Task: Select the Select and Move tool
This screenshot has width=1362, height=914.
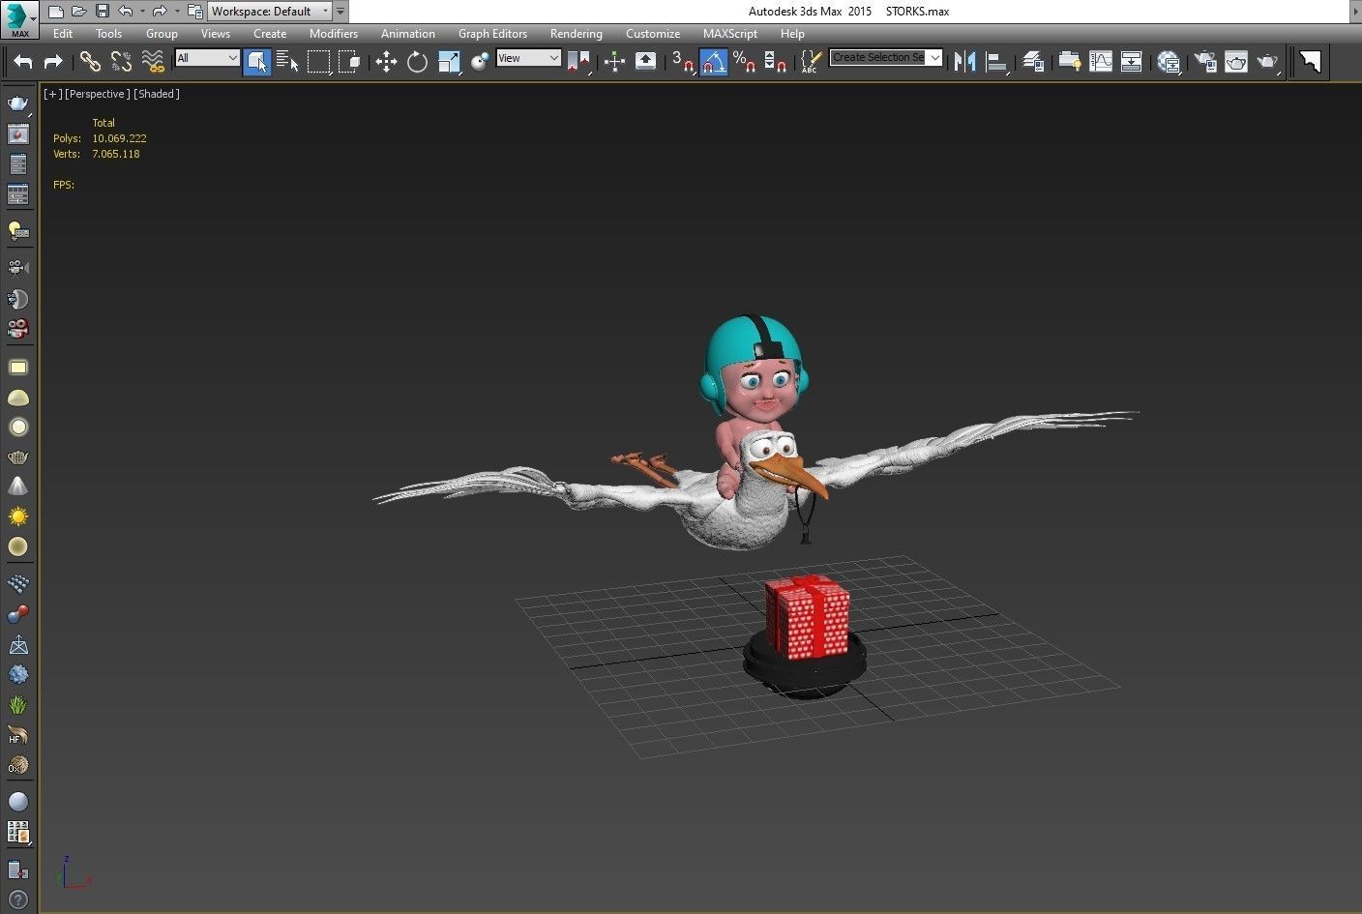Action: click(x=386, y=62)
